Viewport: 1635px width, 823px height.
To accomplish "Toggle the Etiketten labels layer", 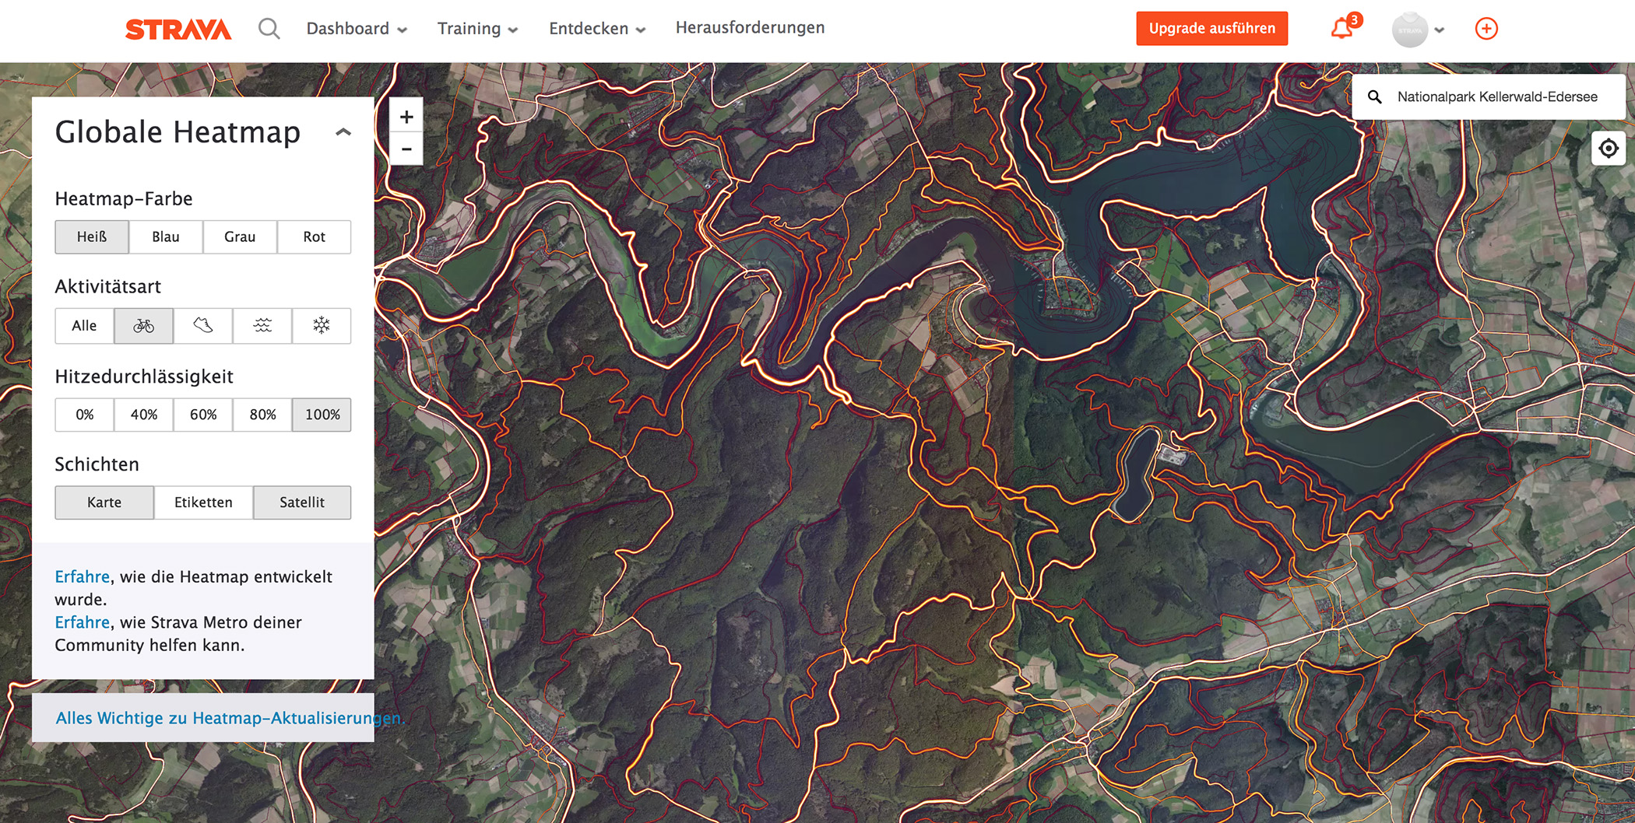I will tap(203, 503).
